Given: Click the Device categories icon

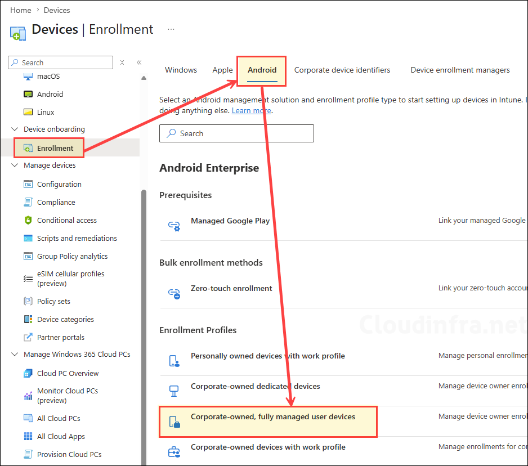Looking at the screenshot, I should [28, 319].
